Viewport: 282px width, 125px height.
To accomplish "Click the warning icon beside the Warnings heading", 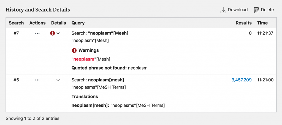I will [74, 50].
